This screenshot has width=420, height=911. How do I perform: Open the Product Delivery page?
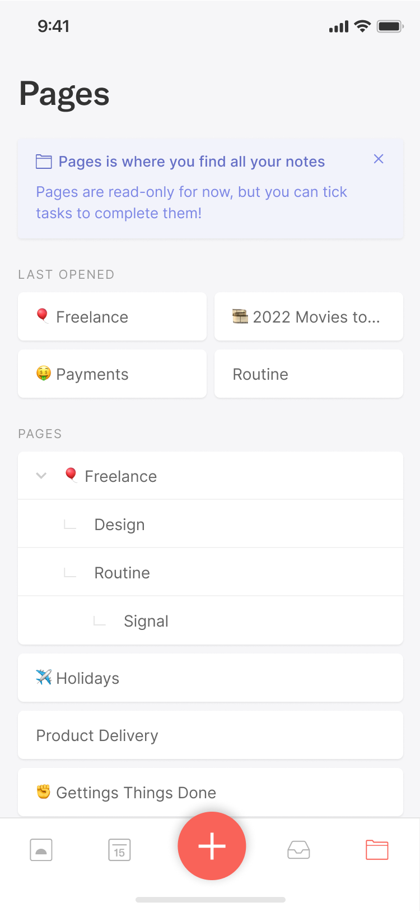211,735
